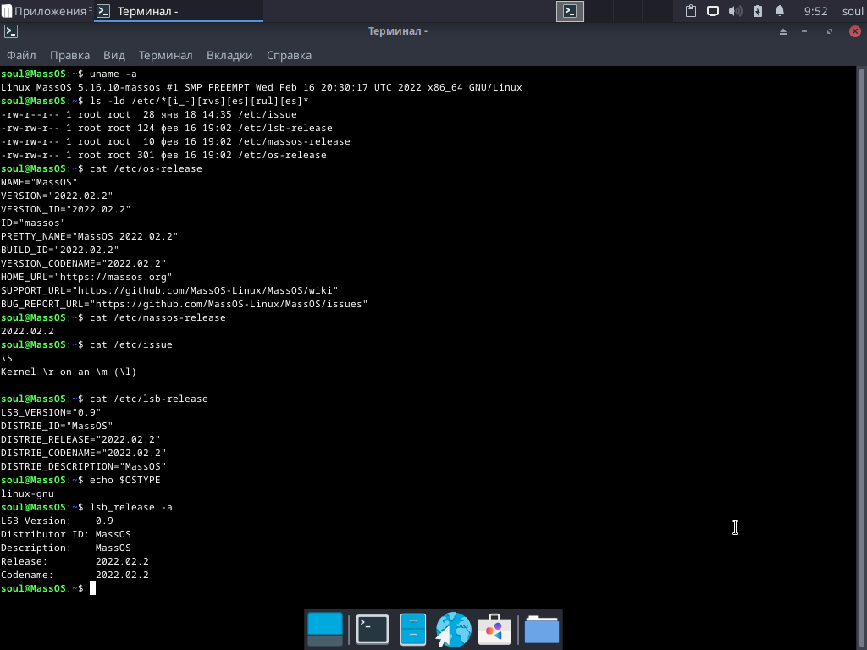Open the Вкладки menu
This screenshot has width=867, height=650.
point(229,55)
